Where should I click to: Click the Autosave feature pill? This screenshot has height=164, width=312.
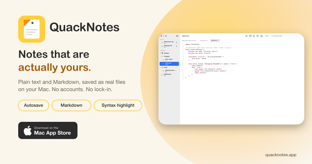click(x=34, y=105)
